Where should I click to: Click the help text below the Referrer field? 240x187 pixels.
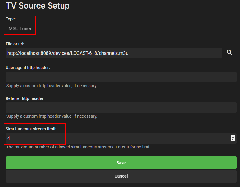click(52, 116)
